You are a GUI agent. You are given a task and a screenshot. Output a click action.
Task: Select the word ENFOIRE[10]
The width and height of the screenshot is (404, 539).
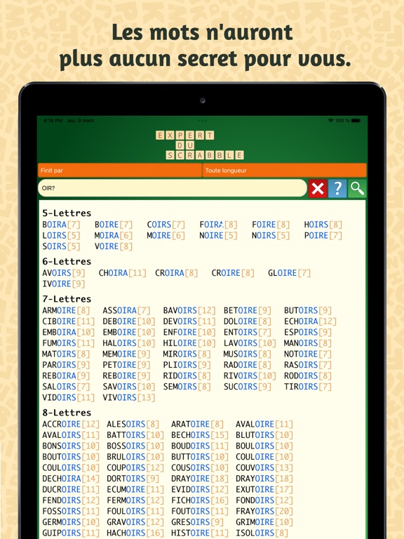click(x=189, y=333)
